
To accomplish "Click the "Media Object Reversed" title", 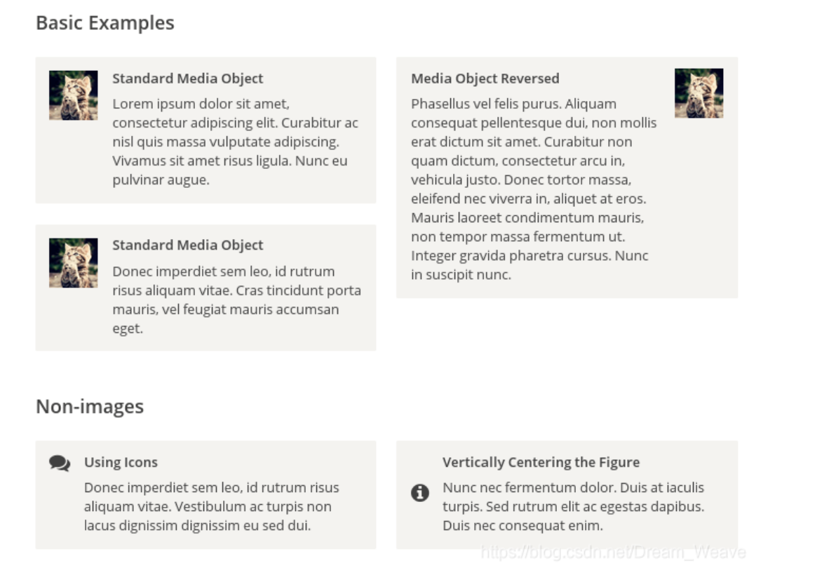I will (x=485, y=79).
